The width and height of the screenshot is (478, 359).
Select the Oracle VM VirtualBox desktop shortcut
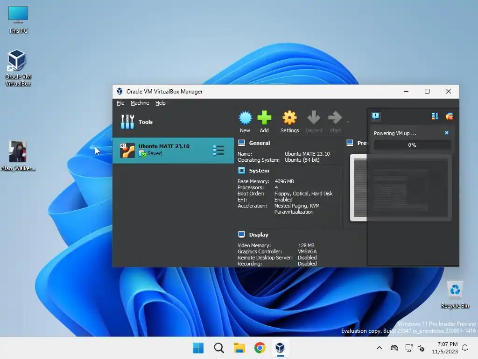click(18, 68)
